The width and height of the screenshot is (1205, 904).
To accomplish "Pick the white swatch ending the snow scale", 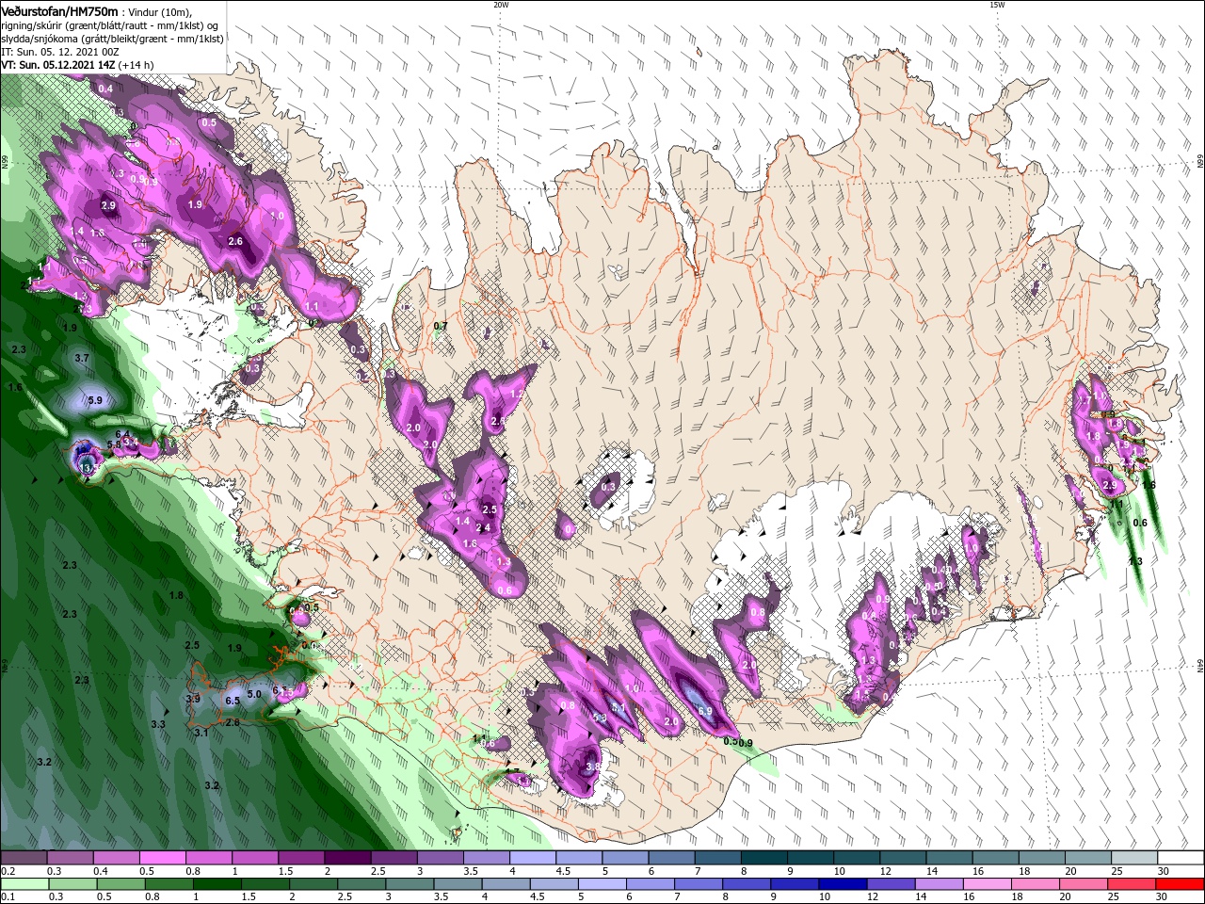I will (1181, 858).
